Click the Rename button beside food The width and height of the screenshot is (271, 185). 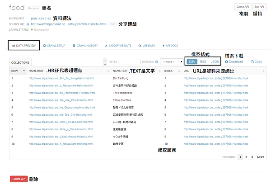coord(33,8)
